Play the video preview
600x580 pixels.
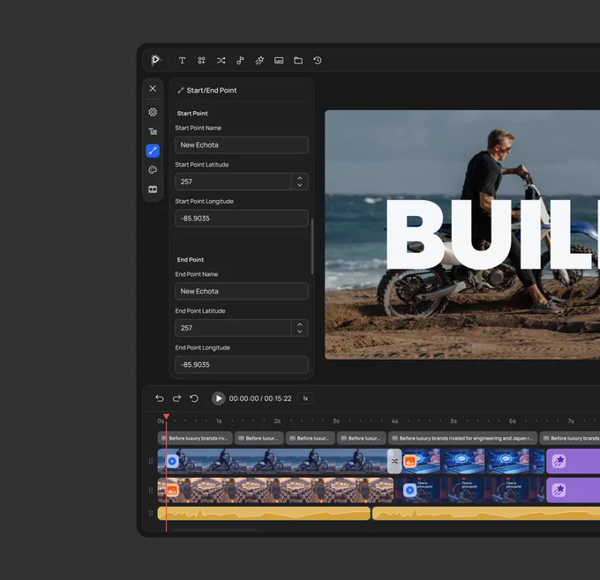click(219, 398)
